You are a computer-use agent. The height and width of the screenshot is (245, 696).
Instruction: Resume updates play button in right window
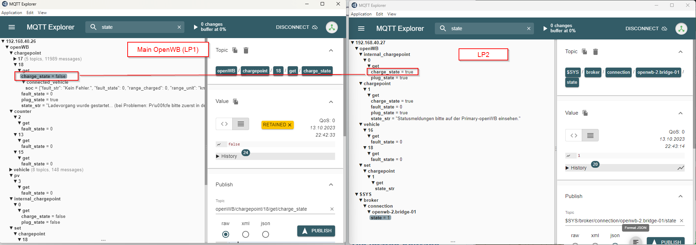pyautogui.click(x=545, y=28)
